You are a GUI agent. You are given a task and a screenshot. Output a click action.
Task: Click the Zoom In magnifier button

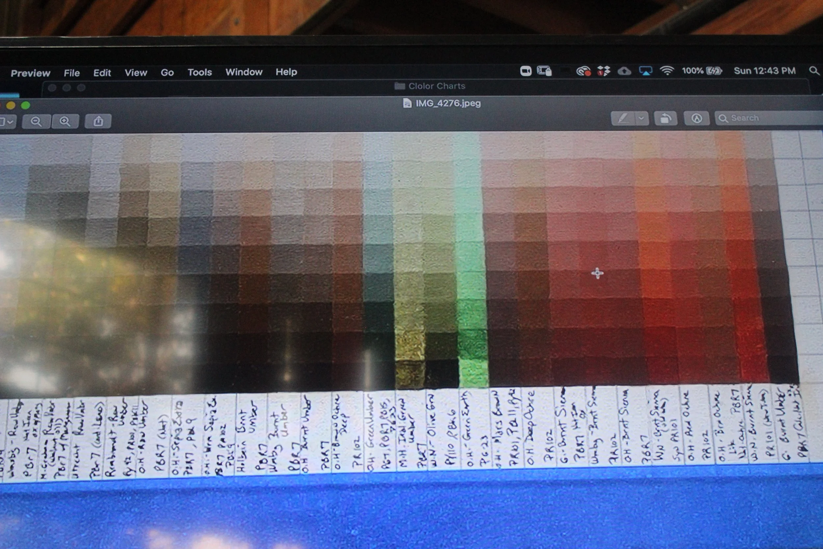65,122
